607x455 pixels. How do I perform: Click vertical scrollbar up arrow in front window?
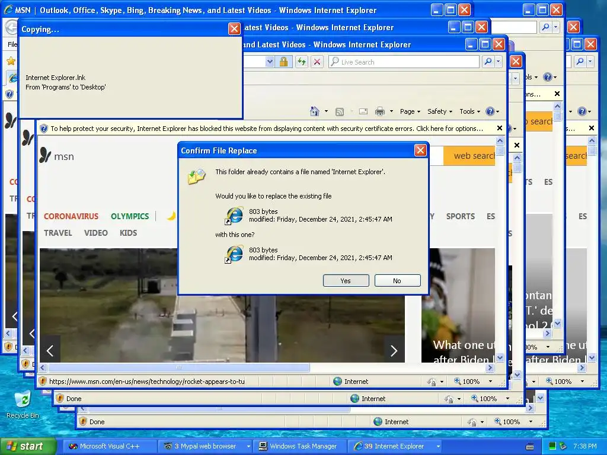pos(500,141)
